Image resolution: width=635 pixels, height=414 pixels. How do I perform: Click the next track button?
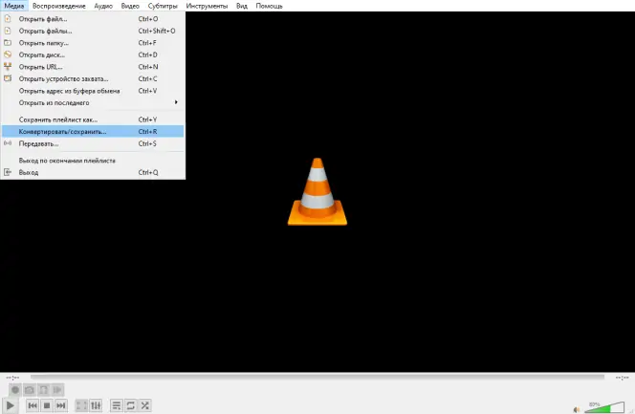click(x=61, y=405)
